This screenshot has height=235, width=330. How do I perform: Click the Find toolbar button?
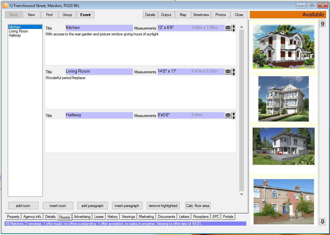tap(49, 15)
